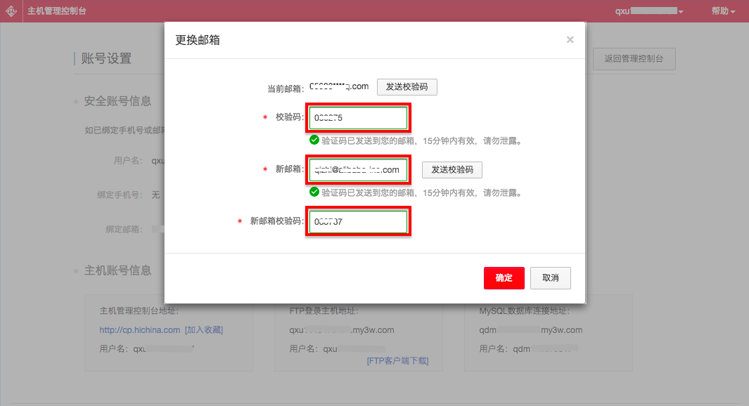Open the [FTP客户端下载] download link
Screen dimensions: 749x406
click(397, 361)
